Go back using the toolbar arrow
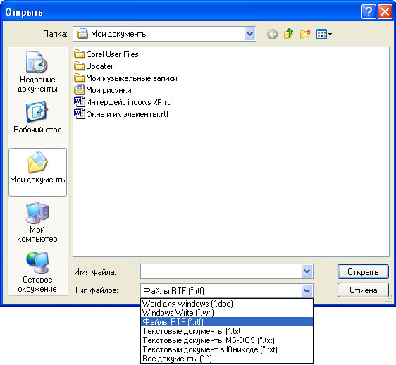396x365 pixels. pos(272,34)
